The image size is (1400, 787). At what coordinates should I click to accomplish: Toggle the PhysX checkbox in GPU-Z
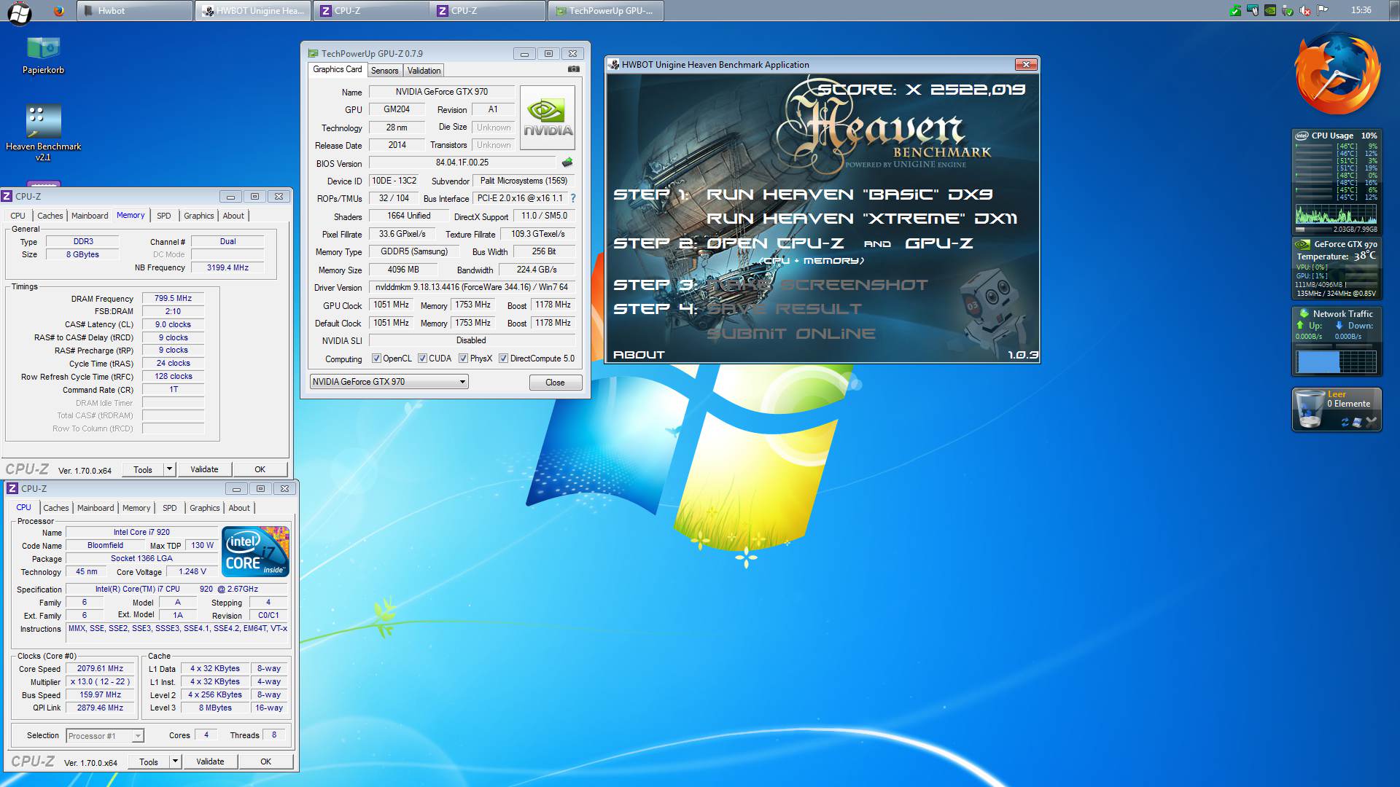tap(463, 359)
